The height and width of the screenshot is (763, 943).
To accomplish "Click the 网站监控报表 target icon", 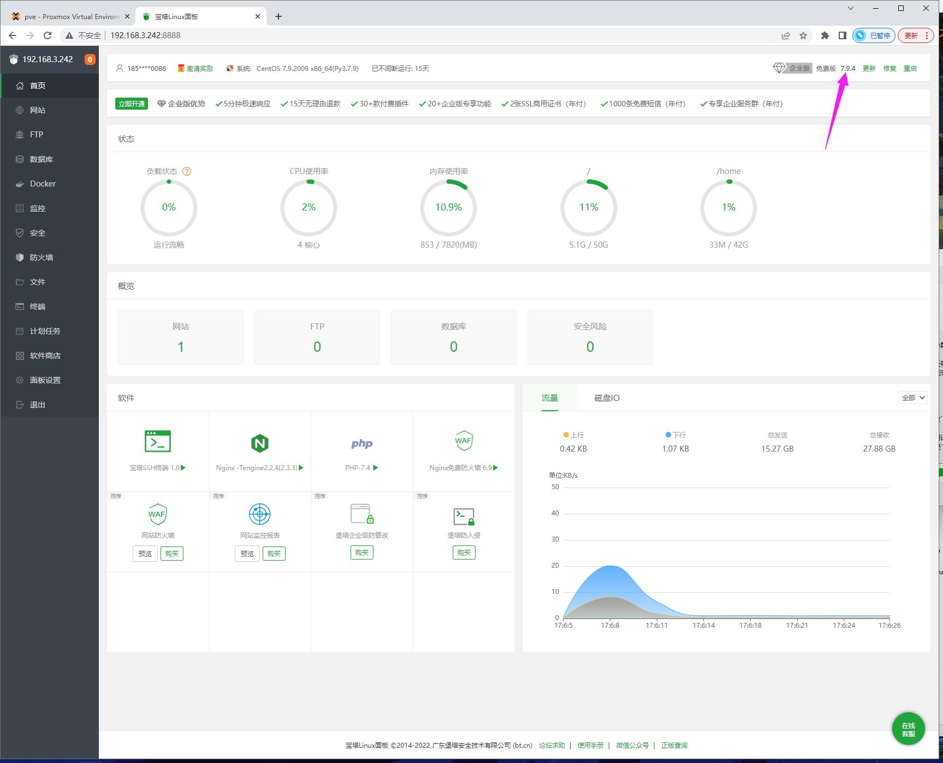I will pyautogui.click(x=260, y=514).
